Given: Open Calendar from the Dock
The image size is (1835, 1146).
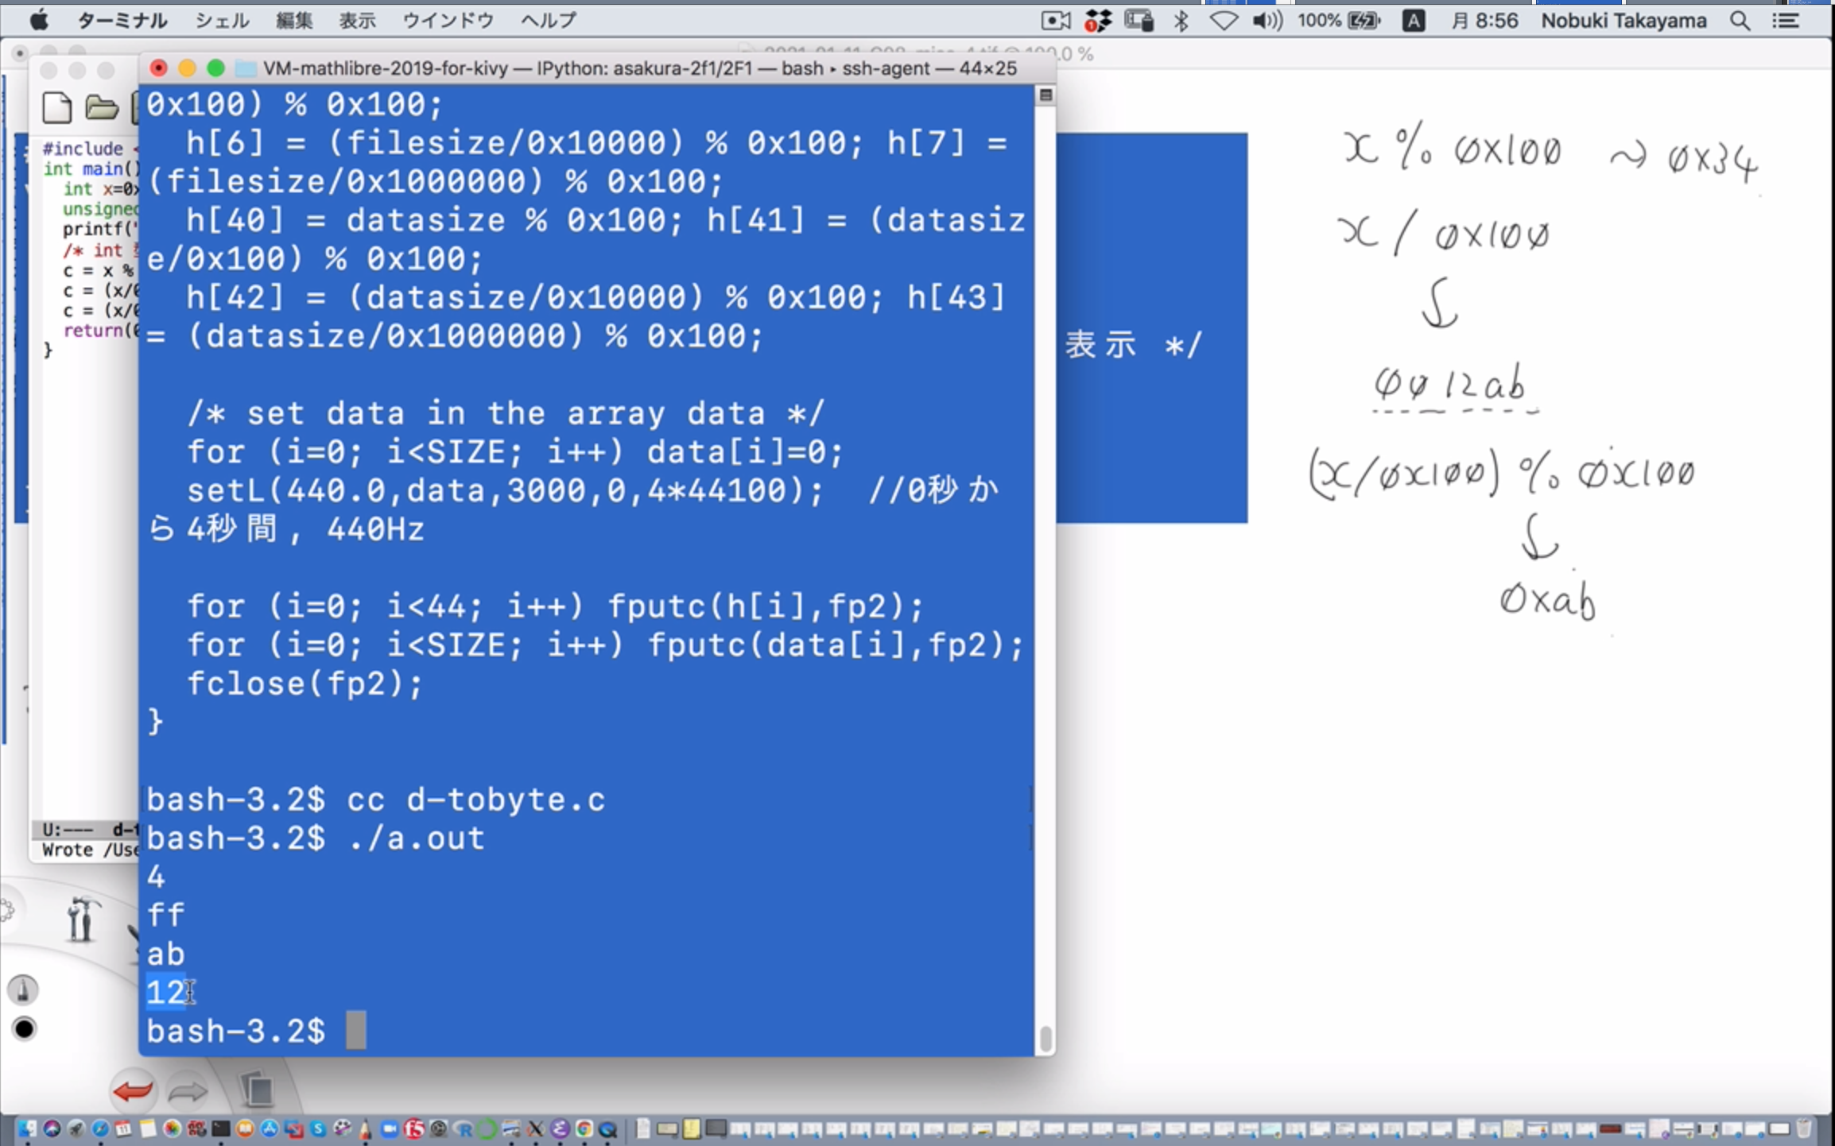Looking at the screenshot, I should click(x=123, y=1129).
